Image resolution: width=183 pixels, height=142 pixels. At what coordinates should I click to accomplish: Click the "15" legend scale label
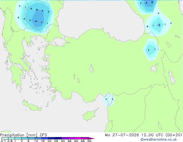(x=43, y=141)
